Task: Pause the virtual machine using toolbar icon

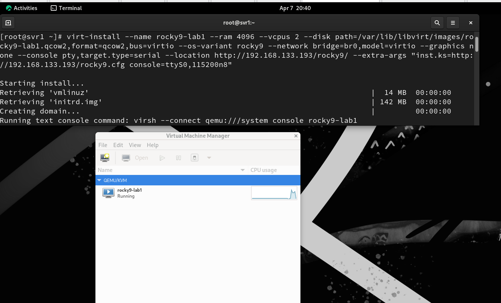Action: [x=179, y=158]
